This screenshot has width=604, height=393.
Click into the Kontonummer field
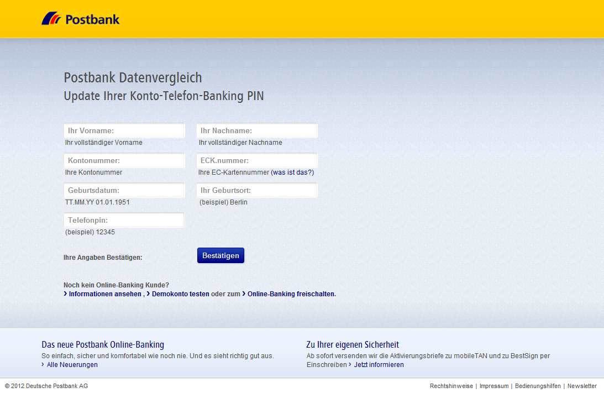[x=124, y=160]
